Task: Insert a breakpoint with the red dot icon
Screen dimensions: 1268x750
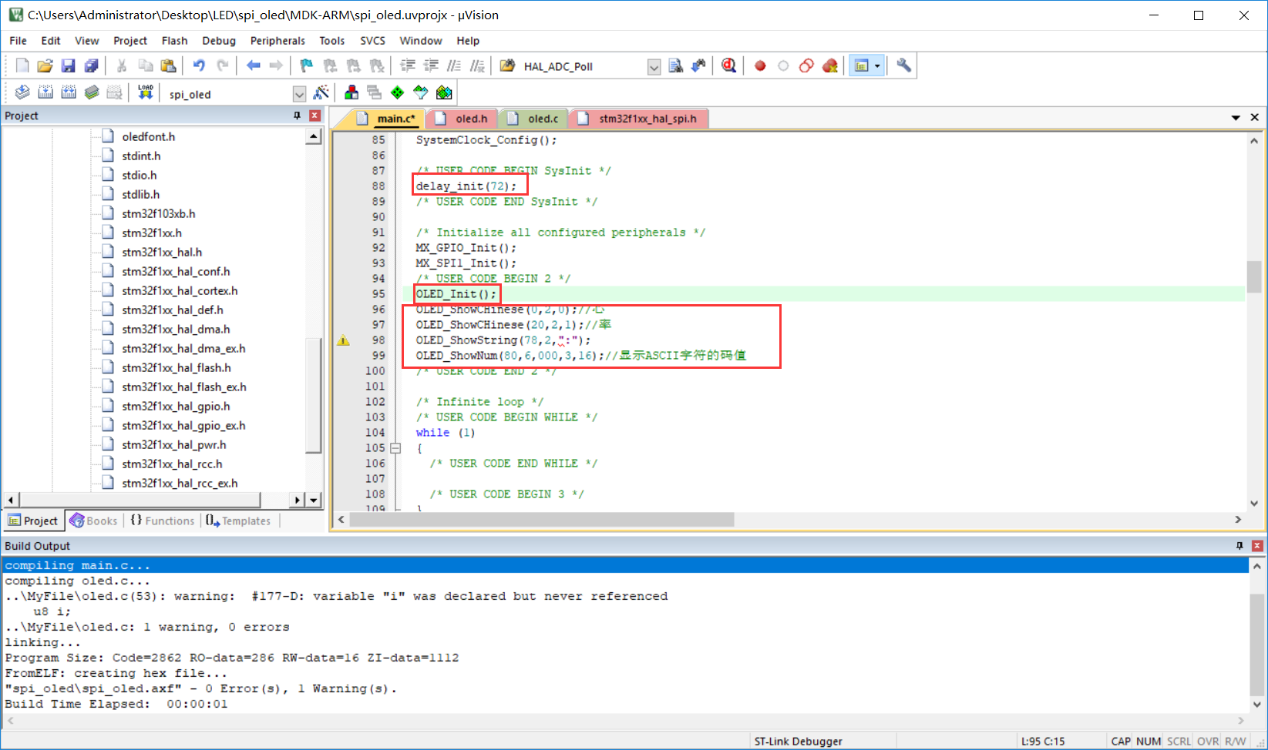Action: [x=760, y=66]
